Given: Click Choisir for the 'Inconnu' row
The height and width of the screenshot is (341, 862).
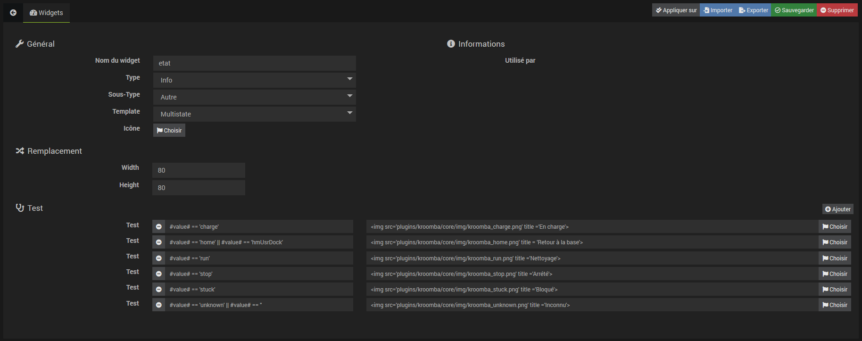Looking at the screenshot, I should (x=835, y=305).
